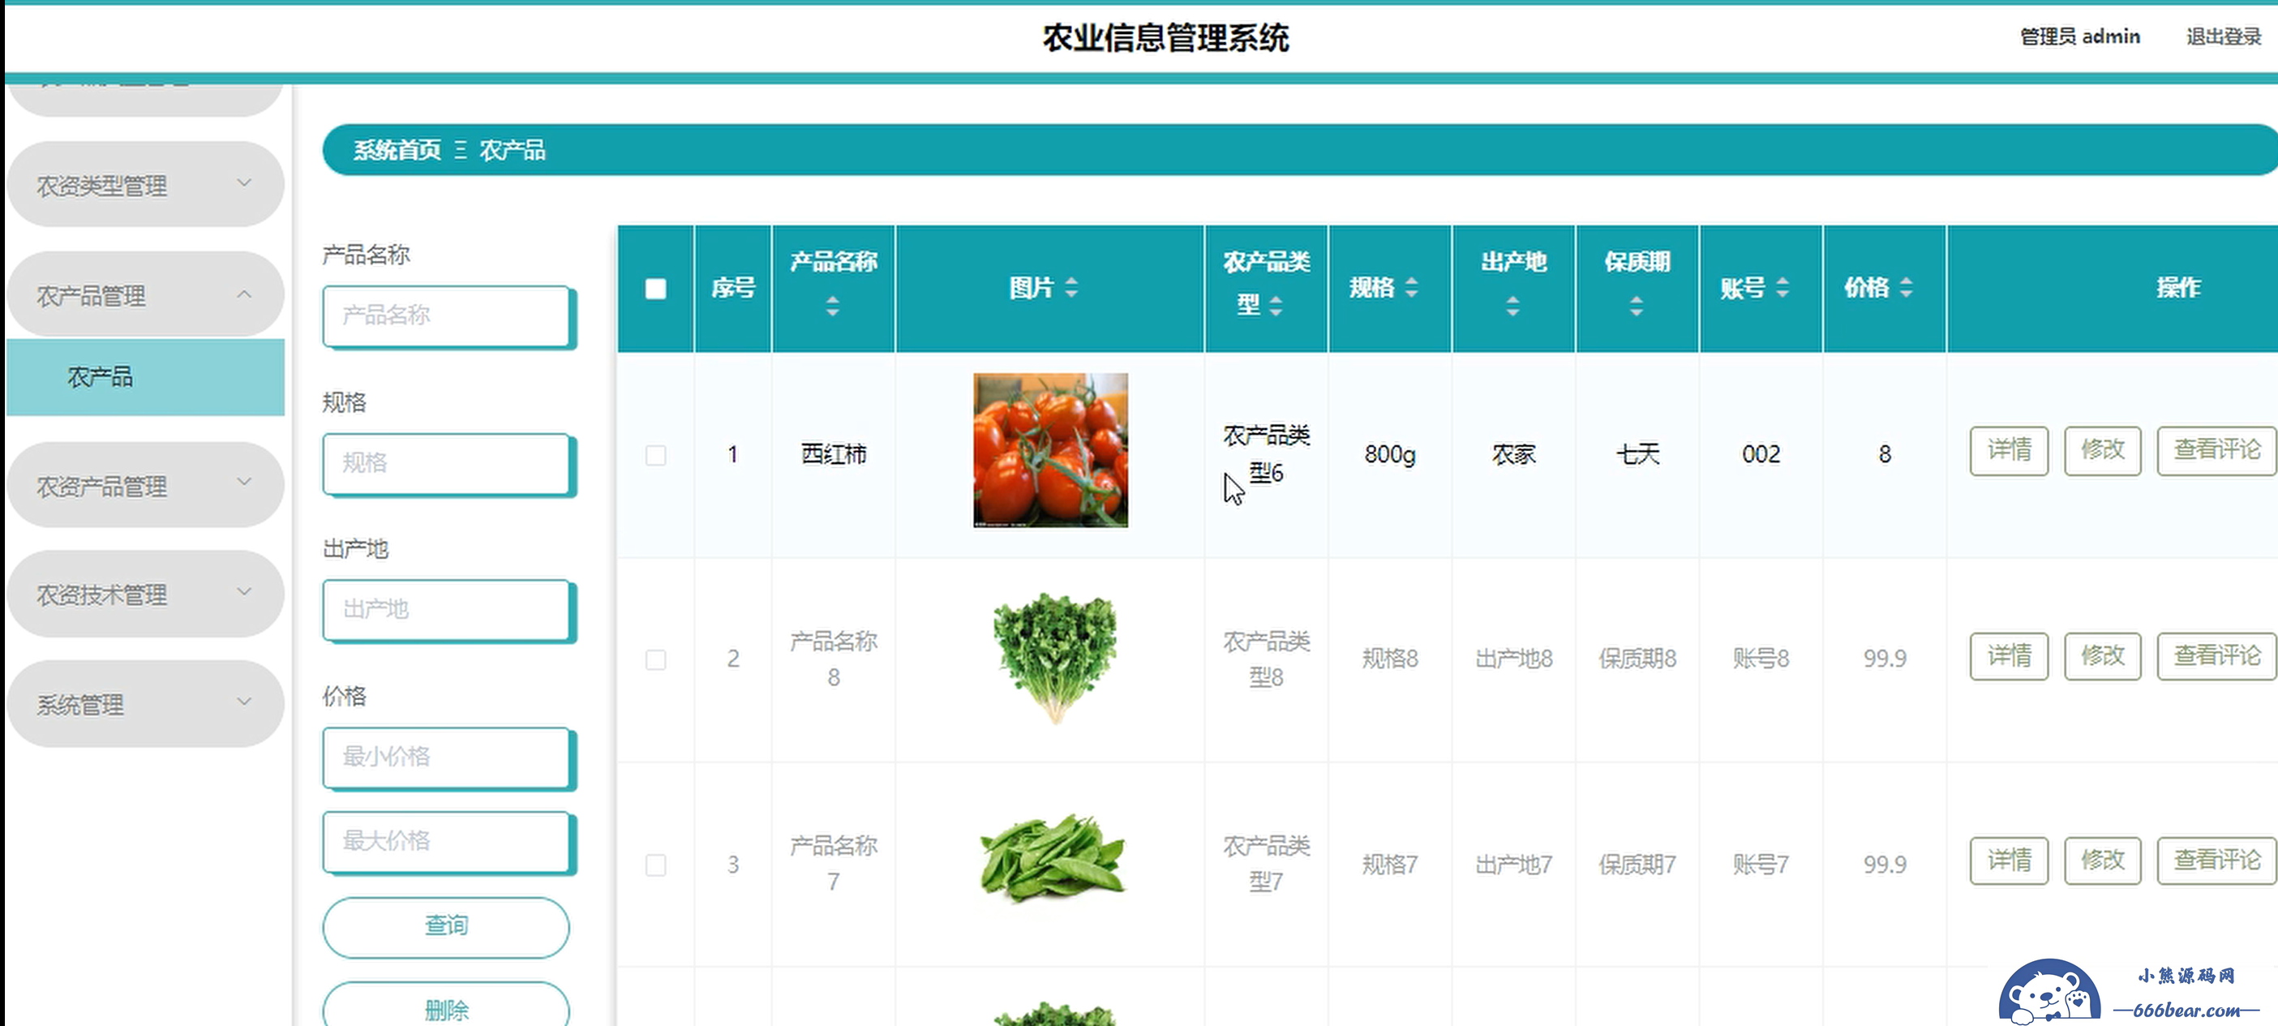Expand the 系统管理 menu
The image size is (2278, 1026).
click(145, 704)
